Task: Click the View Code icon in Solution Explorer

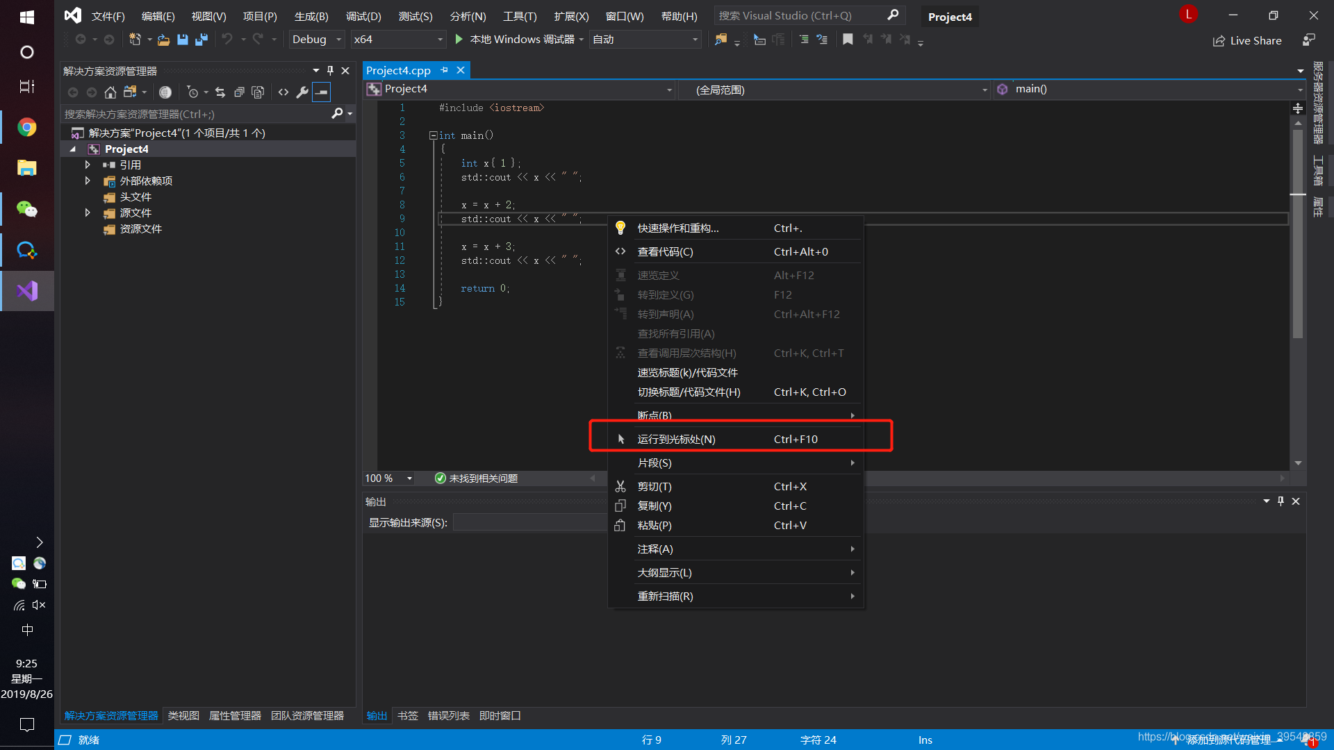Action: 283,92
